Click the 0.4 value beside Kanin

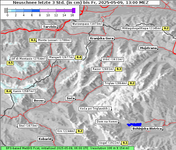(x=8, y=91)
